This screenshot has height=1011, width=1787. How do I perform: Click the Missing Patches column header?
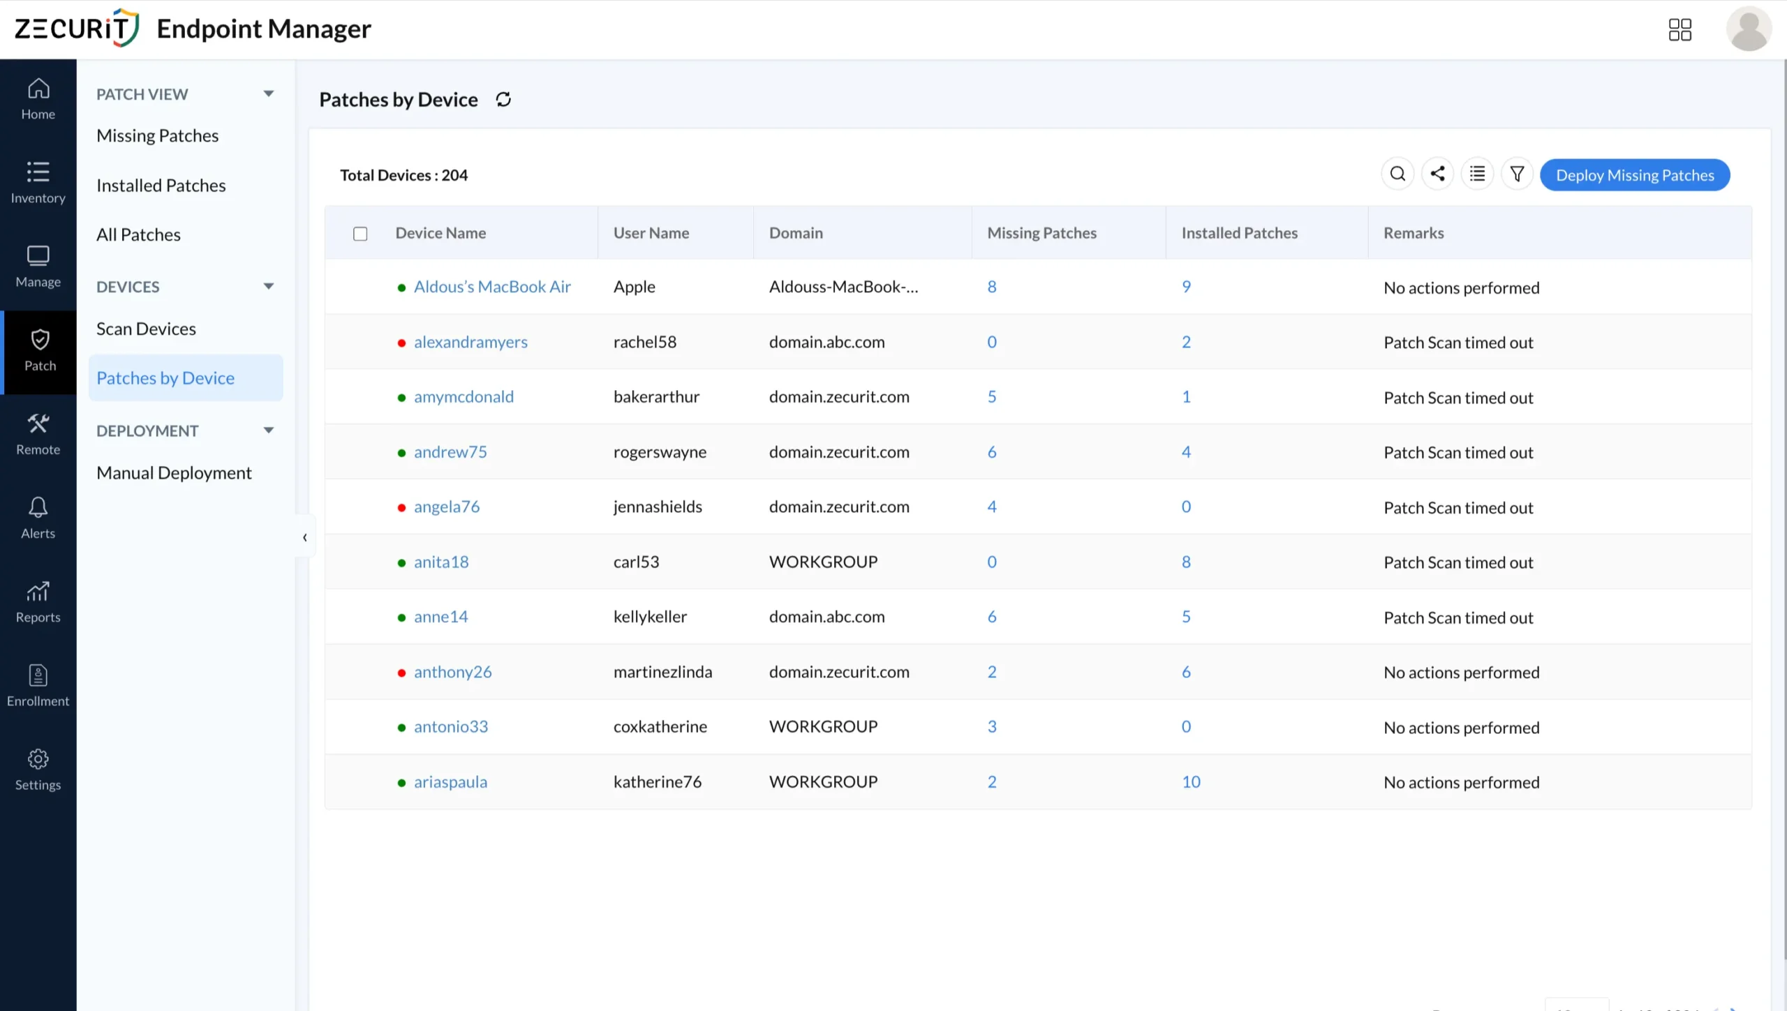point(1041,233)
